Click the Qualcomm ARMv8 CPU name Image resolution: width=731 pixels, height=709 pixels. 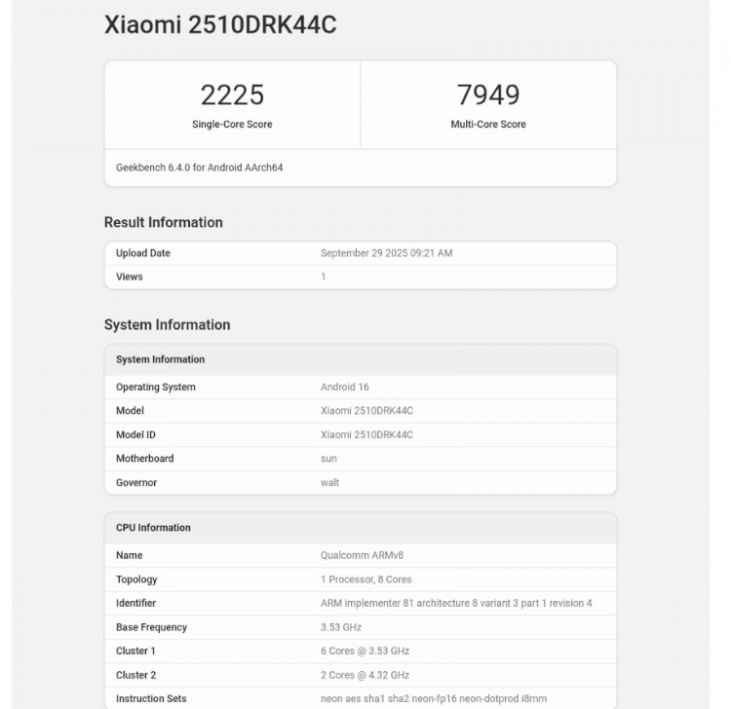362,555
